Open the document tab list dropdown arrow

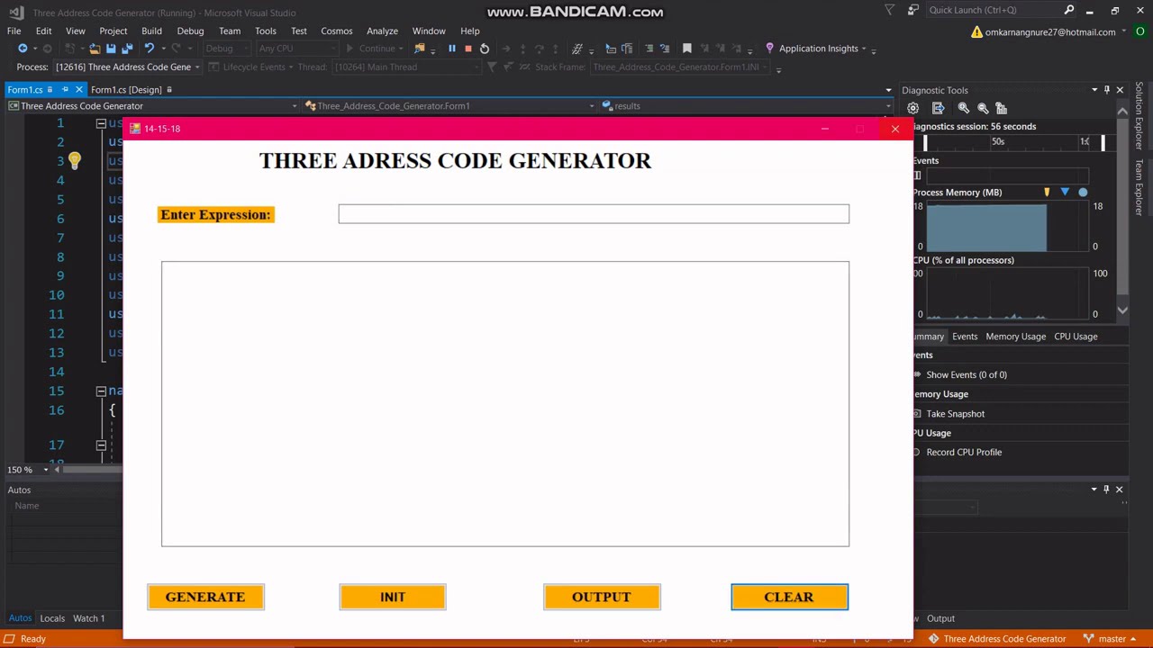(888, 90)
